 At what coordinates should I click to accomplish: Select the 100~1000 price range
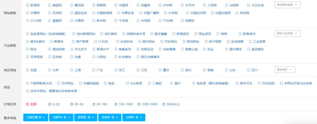pos(116,104)
